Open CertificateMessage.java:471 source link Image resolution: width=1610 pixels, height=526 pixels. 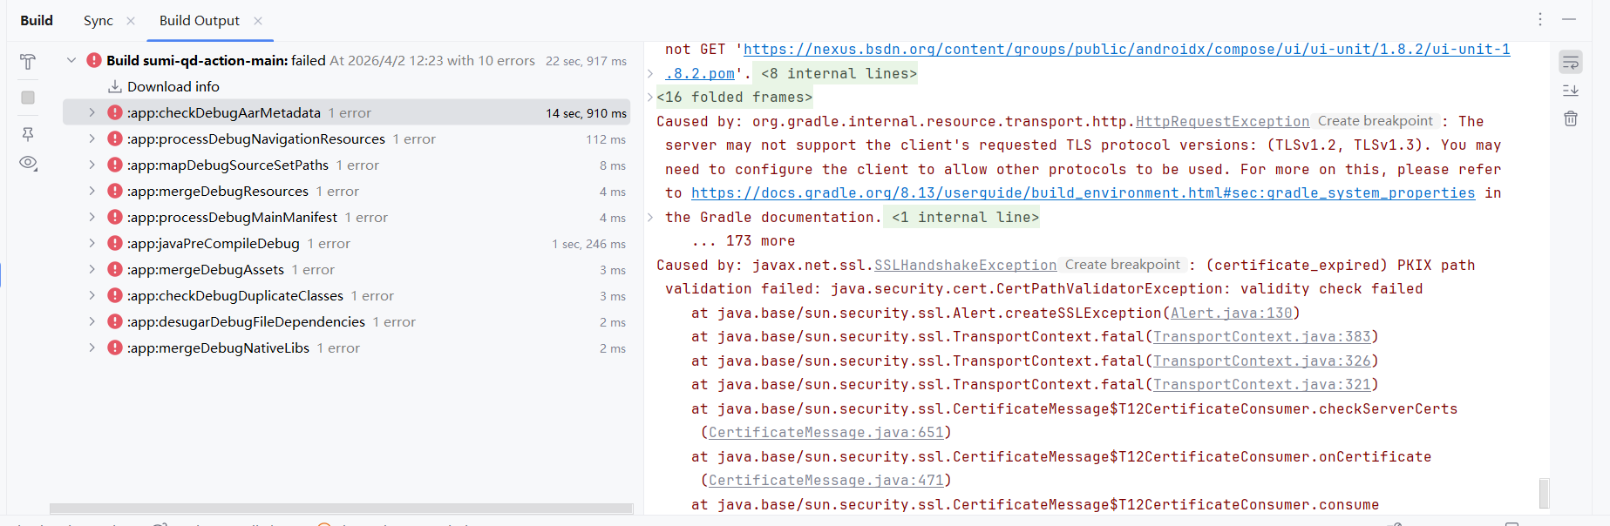tap(825, 481)
